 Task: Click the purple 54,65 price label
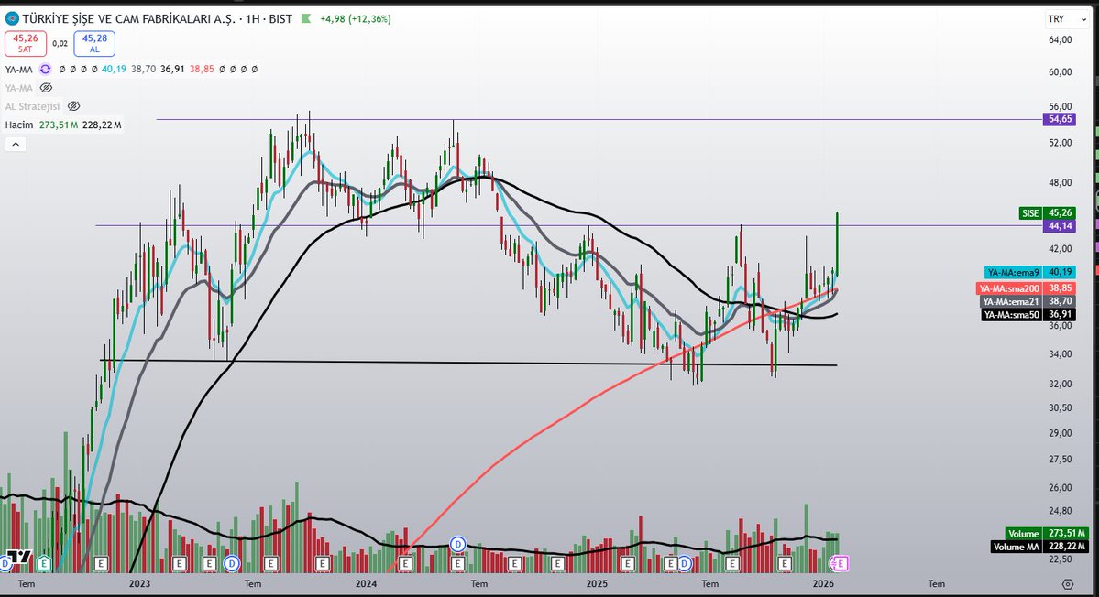pos(1060,119)
